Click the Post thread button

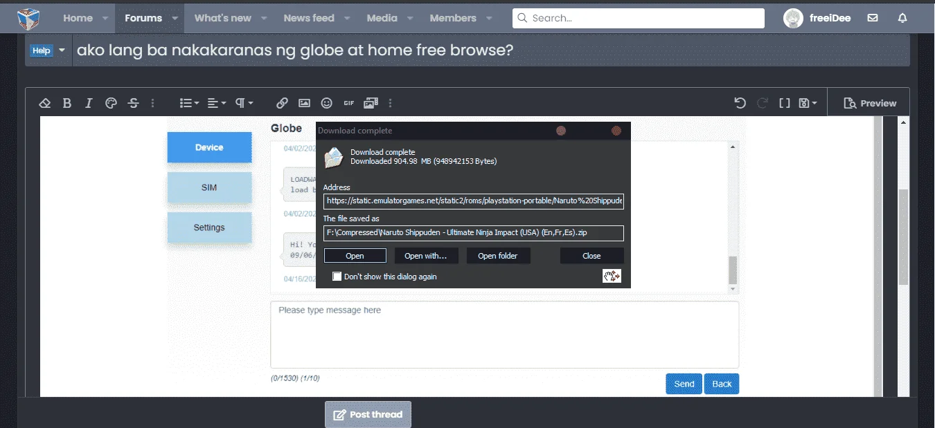(x=368, y=415)
